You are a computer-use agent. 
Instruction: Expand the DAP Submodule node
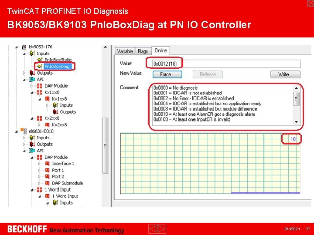coord(39,183)
